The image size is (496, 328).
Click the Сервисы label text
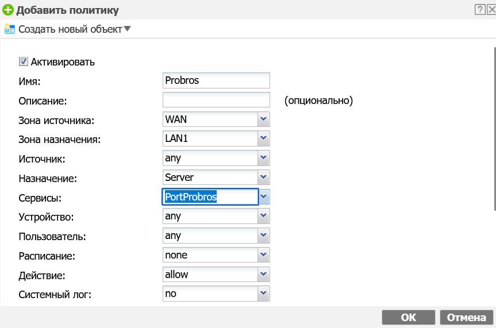40,198
